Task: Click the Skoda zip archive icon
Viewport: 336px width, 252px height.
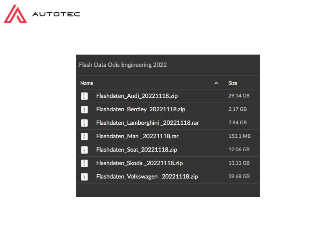Action: pyautogui.click(x=84, y=163)
